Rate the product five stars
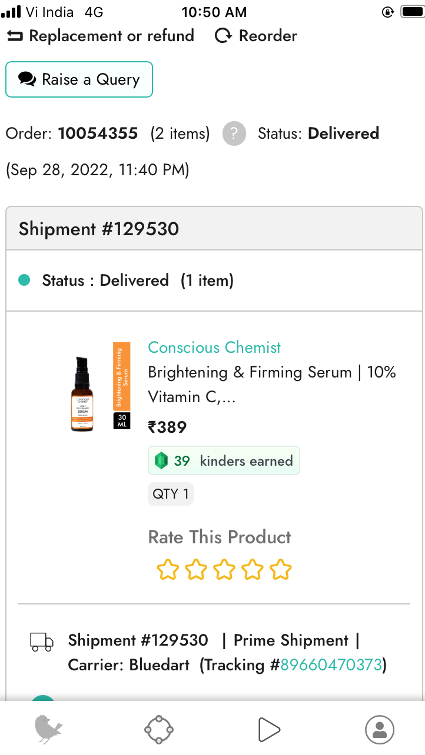The image size is (425, 755). click(x=281, y=570)
